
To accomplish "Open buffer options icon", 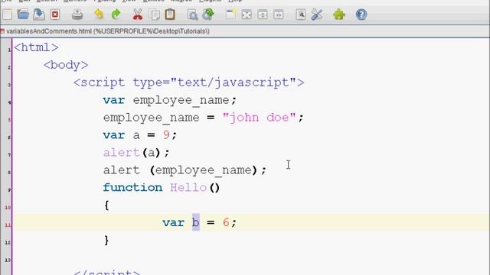I will [x=301, y=15].
